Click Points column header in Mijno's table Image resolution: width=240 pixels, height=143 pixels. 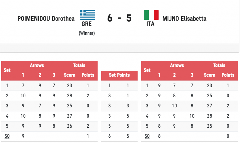(x=228, y=75)
